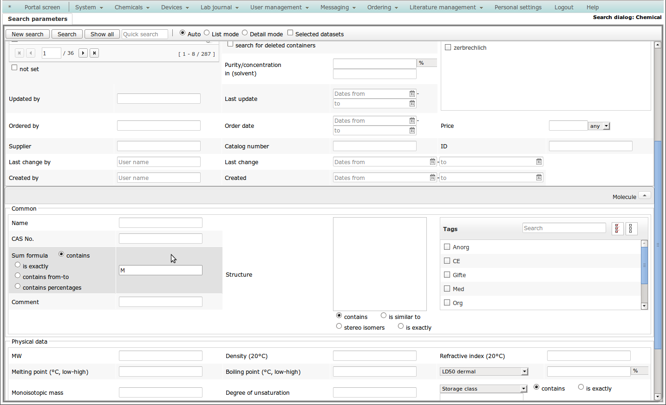Jump to last results page arrow
Image resolution: width=666 pixels, height=405 pixels.
(x=94, y=53)
